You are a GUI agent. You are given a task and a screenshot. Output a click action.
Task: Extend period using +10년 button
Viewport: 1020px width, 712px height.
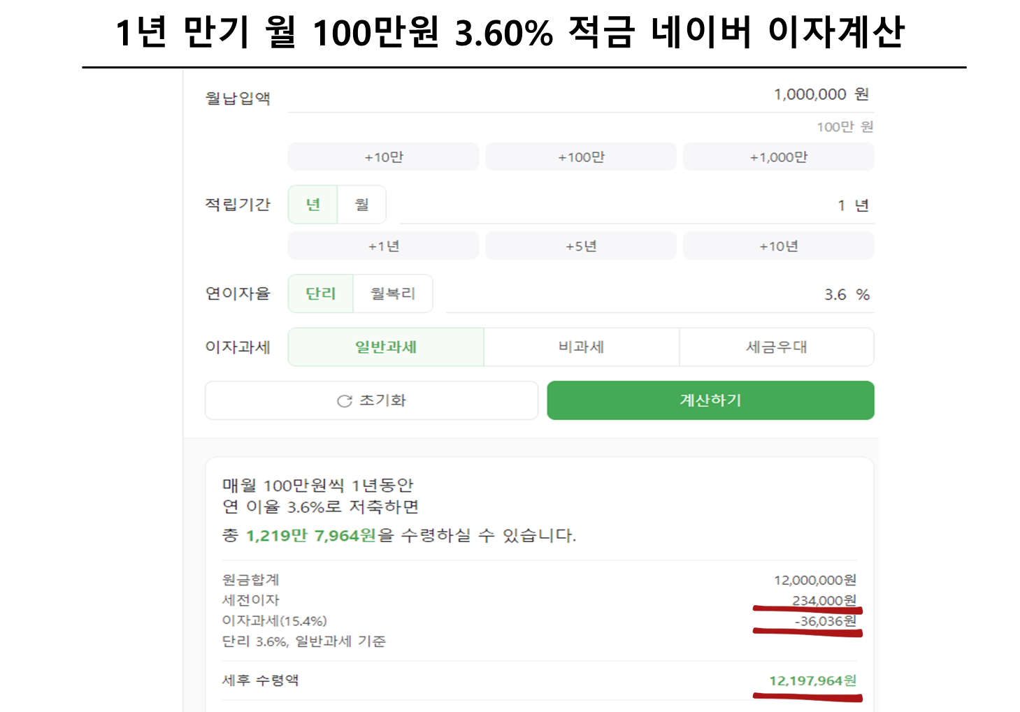click(x=778, y=245)
